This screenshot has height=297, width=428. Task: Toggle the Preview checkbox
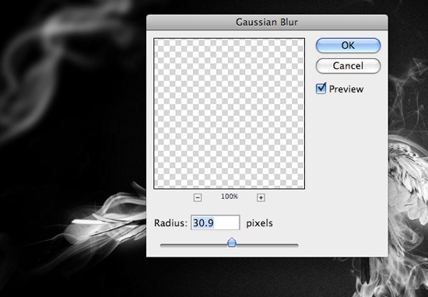321,89
